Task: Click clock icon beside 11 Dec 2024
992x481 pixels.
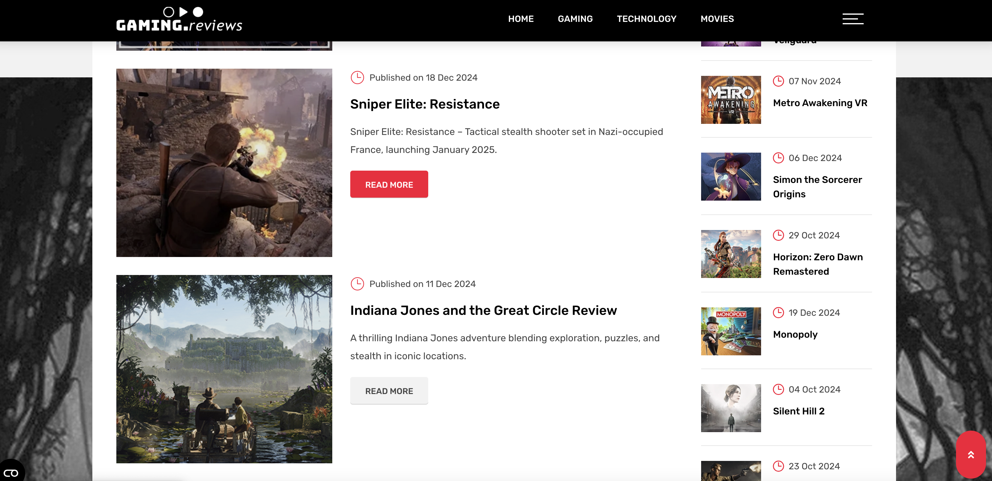Action: pyautogui.click(x=357, y=284)
